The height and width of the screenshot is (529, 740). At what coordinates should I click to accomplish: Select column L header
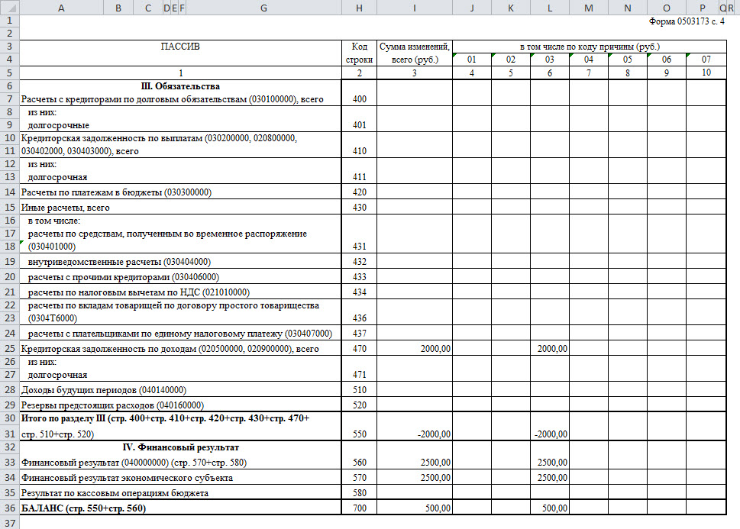[x=549, y=8]
